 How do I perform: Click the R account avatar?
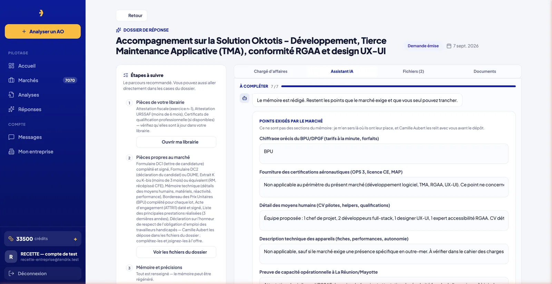11,257
